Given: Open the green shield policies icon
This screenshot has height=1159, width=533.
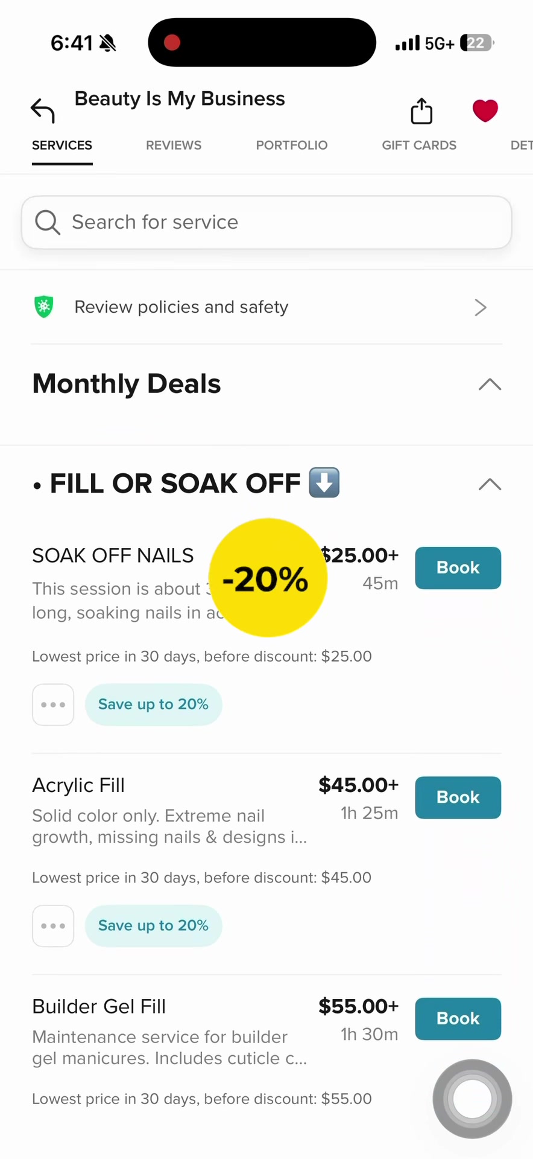Looking at the screenshot, I should 44,307.
